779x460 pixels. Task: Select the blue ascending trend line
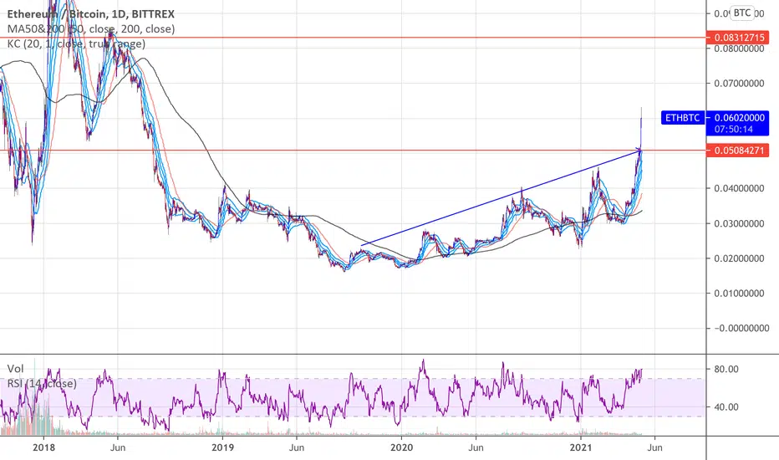point(499,197)
